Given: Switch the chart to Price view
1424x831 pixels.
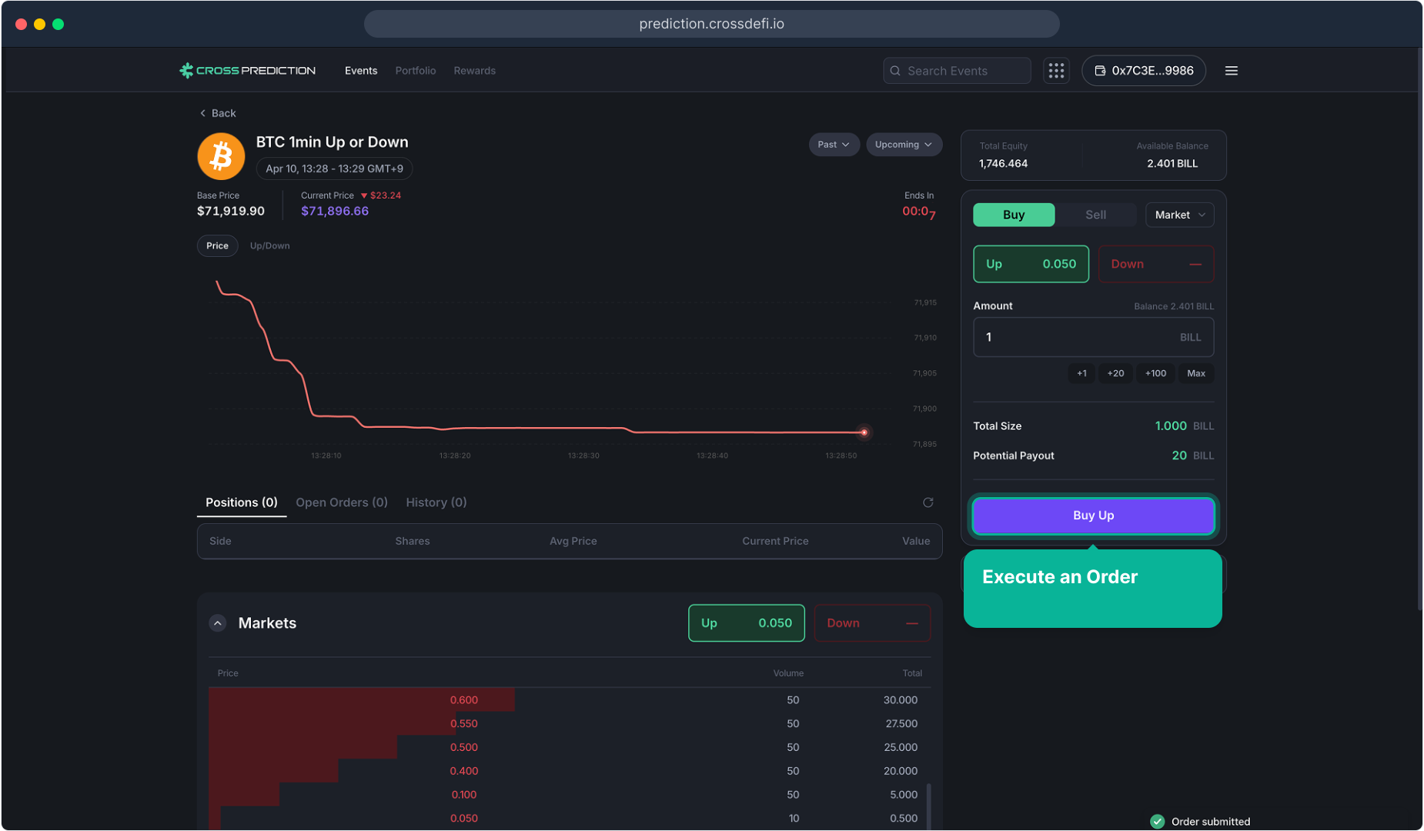Looking at the screenshot, I should (217, 246).
